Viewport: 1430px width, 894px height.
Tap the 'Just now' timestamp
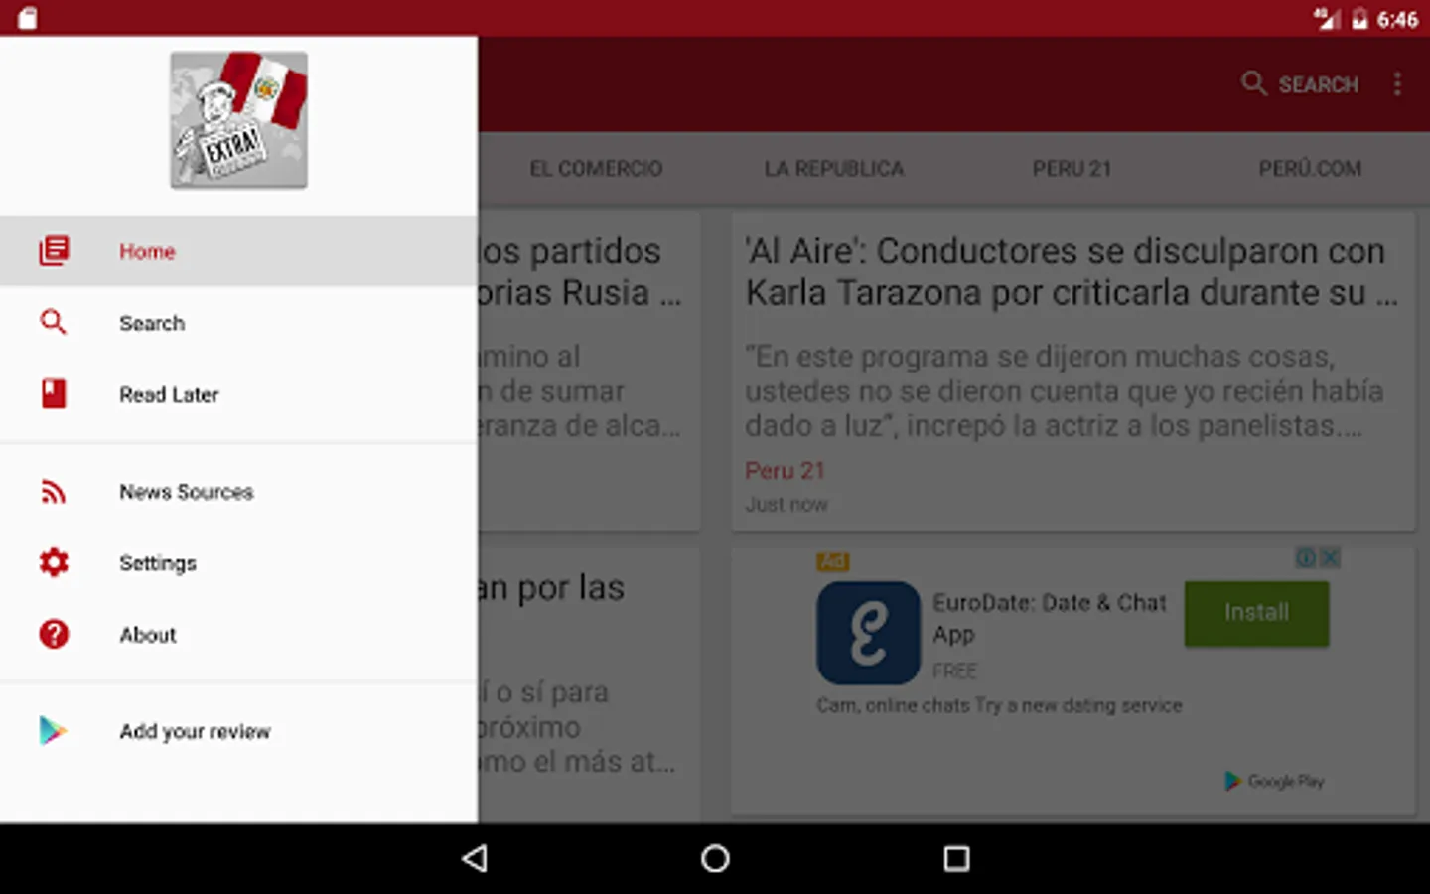pos(786,505)
